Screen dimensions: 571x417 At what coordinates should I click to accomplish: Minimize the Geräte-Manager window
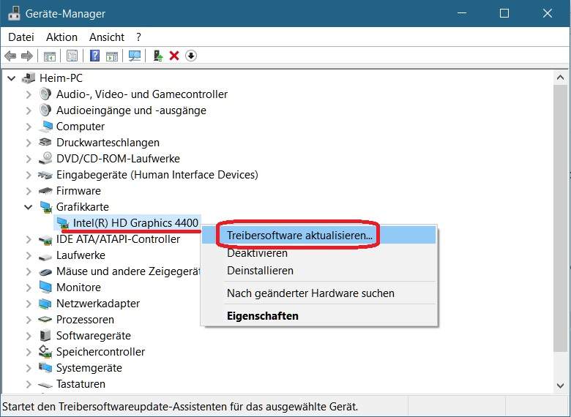pyautogui.click(x=462, y=13)
